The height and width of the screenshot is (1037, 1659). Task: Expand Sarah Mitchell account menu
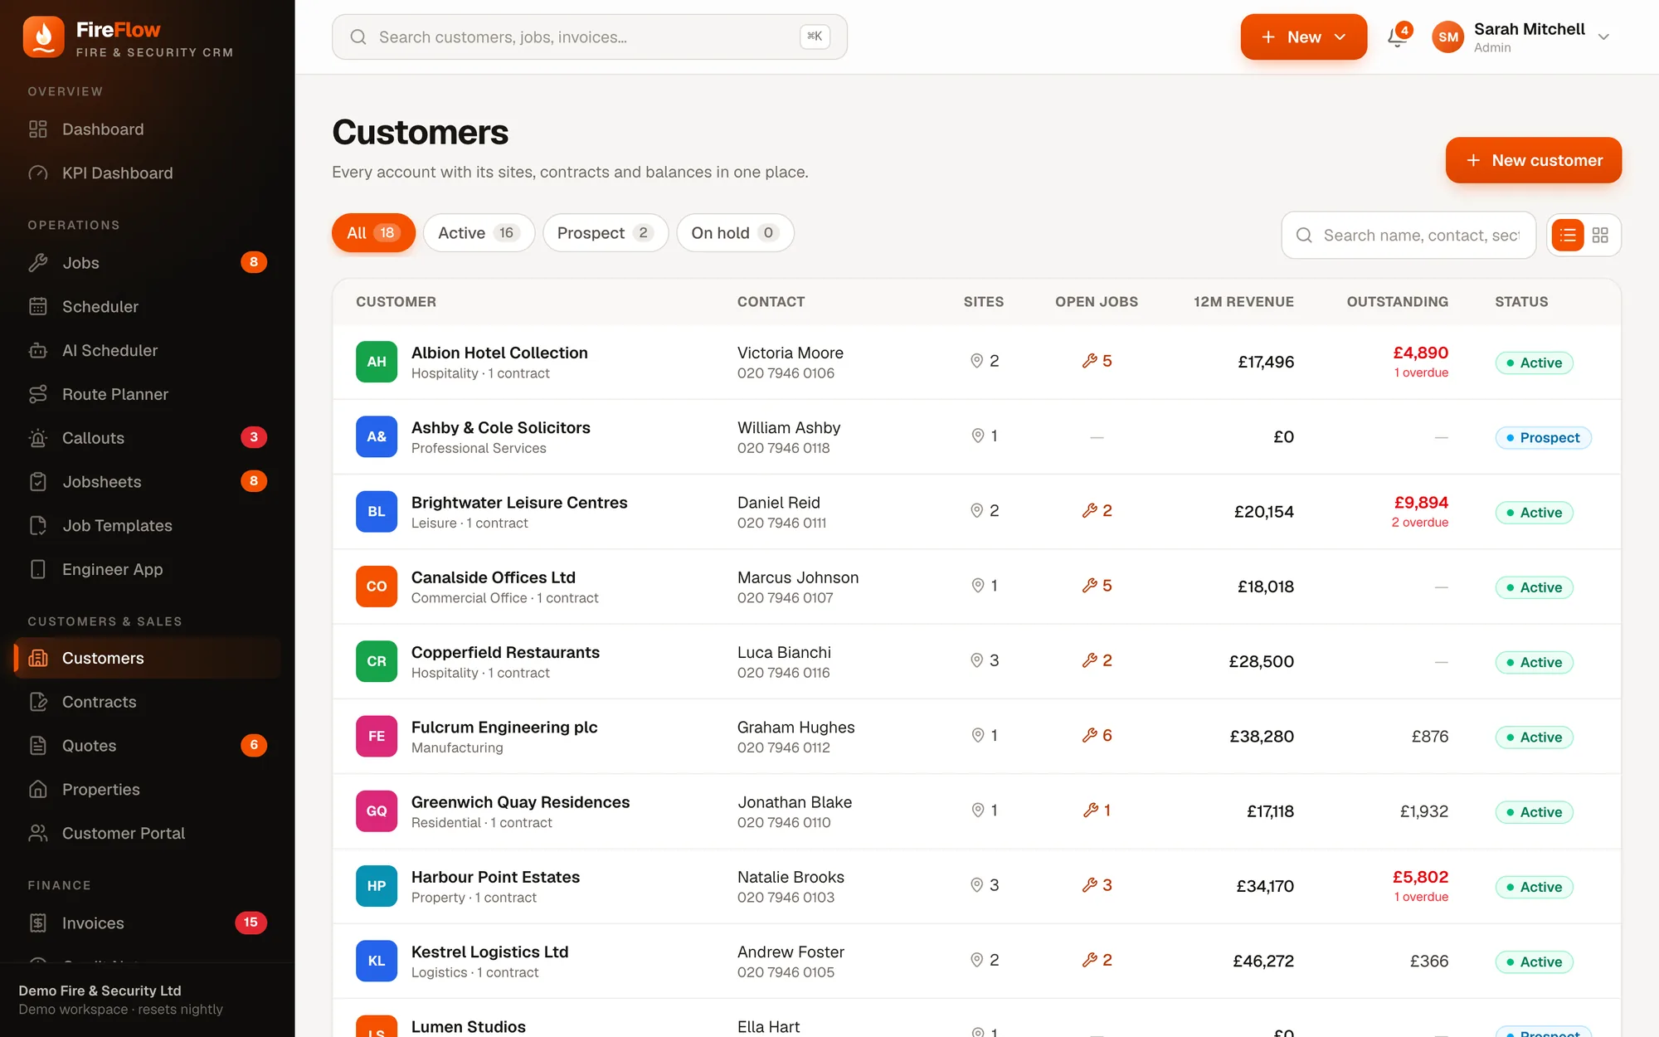point(1522,37)
